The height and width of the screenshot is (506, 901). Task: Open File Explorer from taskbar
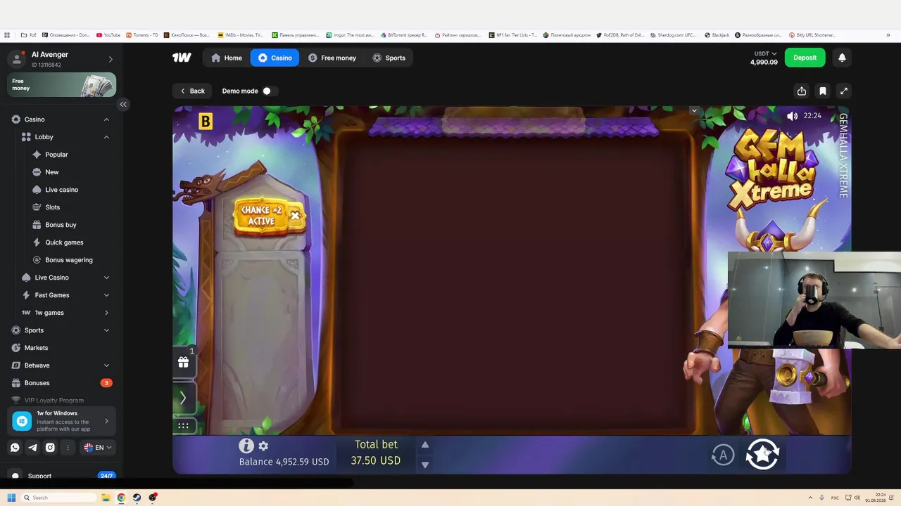coord(106,498)
